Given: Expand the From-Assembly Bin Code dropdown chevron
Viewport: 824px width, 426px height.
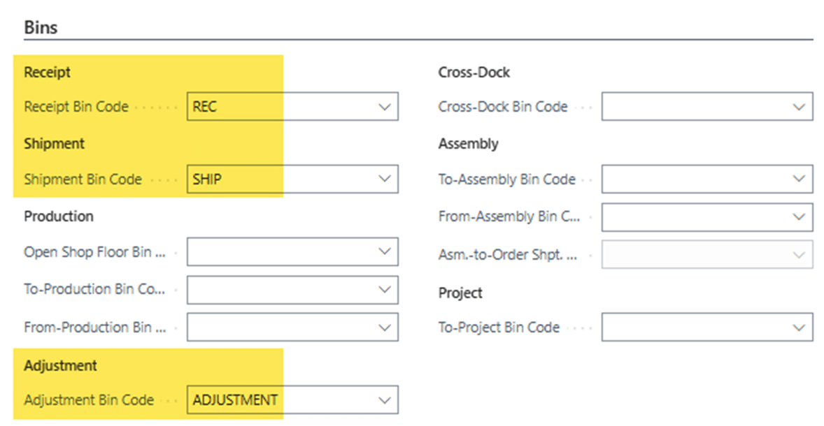Looking at the screenshot, I should (799, 217).
